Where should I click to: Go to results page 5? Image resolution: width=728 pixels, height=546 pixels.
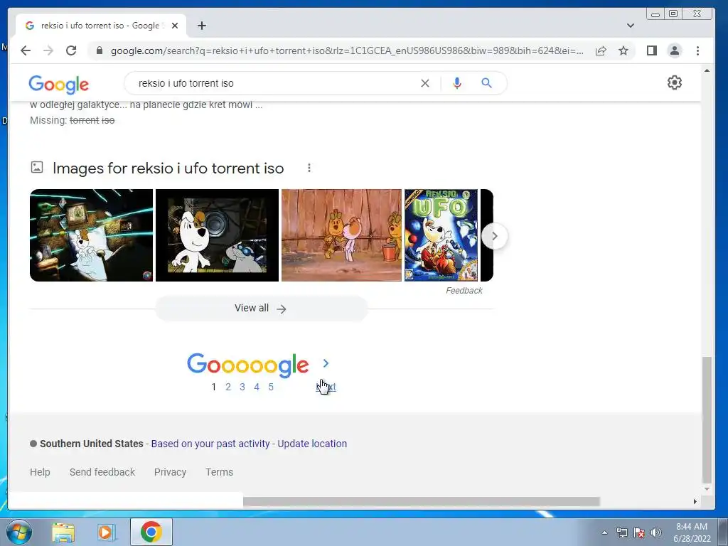(x=271, y=387)
